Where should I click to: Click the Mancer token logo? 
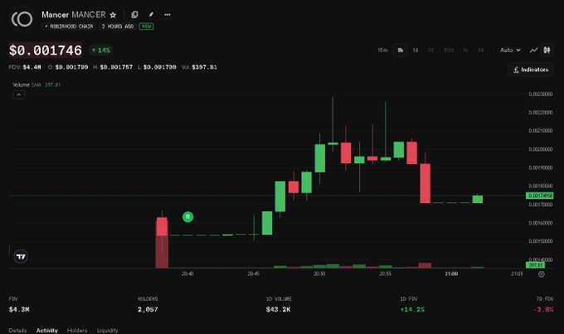coord(22,19)
